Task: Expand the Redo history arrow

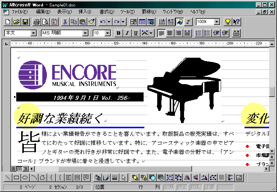Action: pyautogui.click(x=123, y=22)
